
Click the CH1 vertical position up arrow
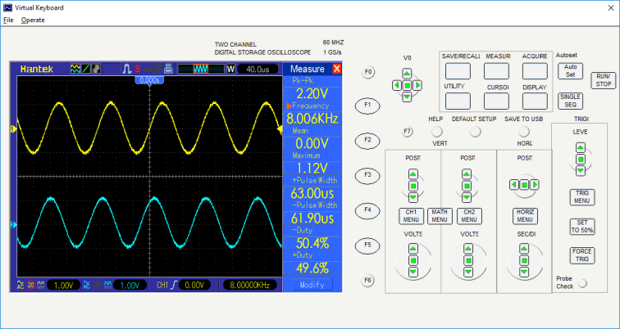(x=413, y=174)
